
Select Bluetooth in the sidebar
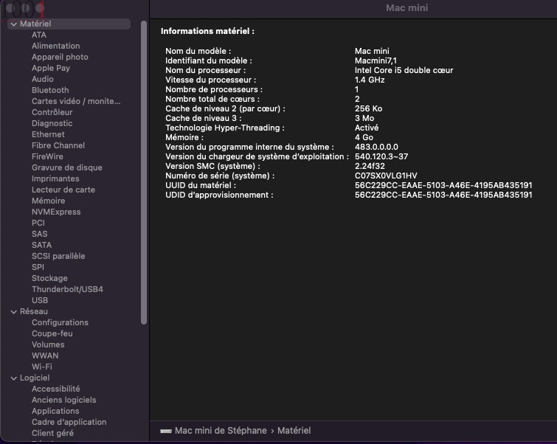pos(50,90)
